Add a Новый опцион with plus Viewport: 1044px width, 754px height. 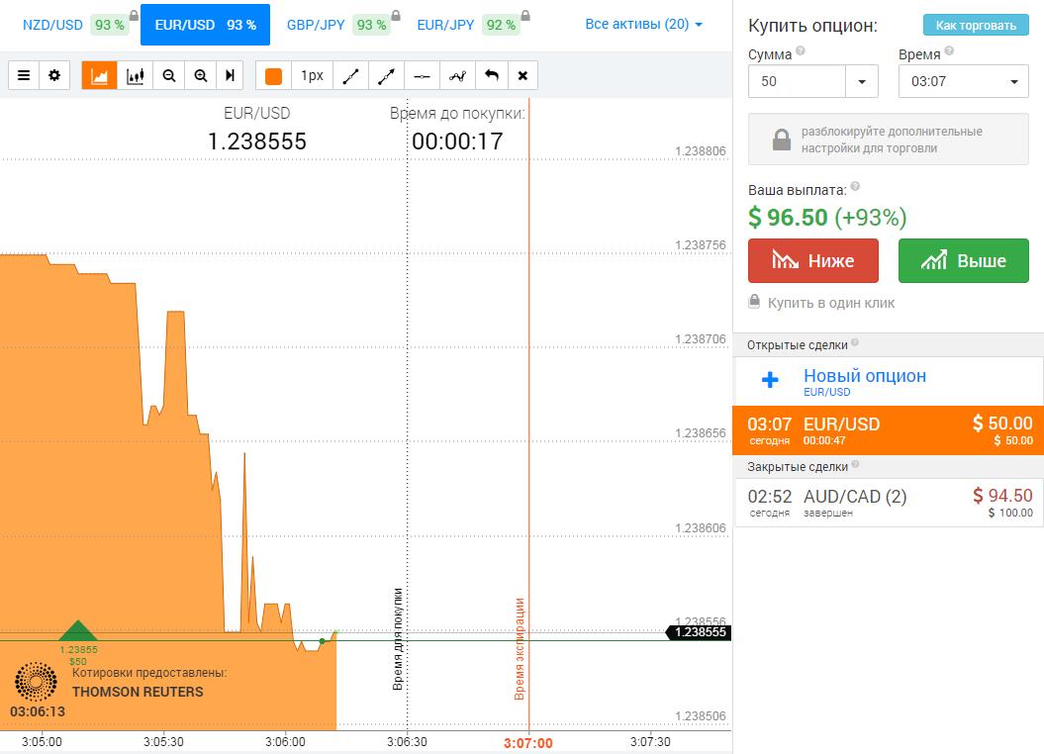point(770,380)
